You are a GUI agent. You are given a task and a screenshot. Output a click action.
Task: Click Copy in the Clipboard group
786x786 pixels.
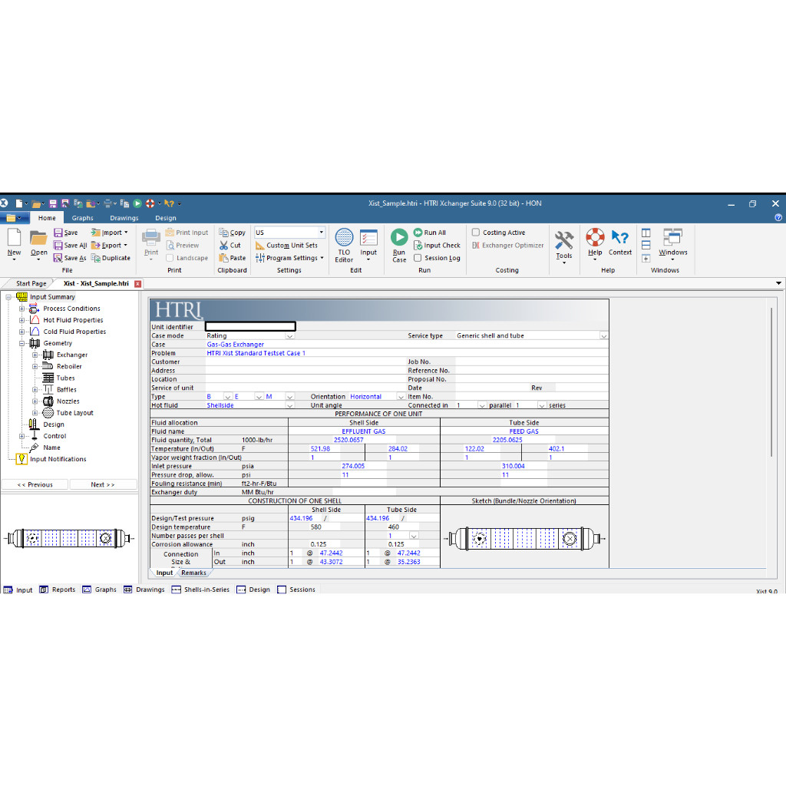click(x=232, y=233)
